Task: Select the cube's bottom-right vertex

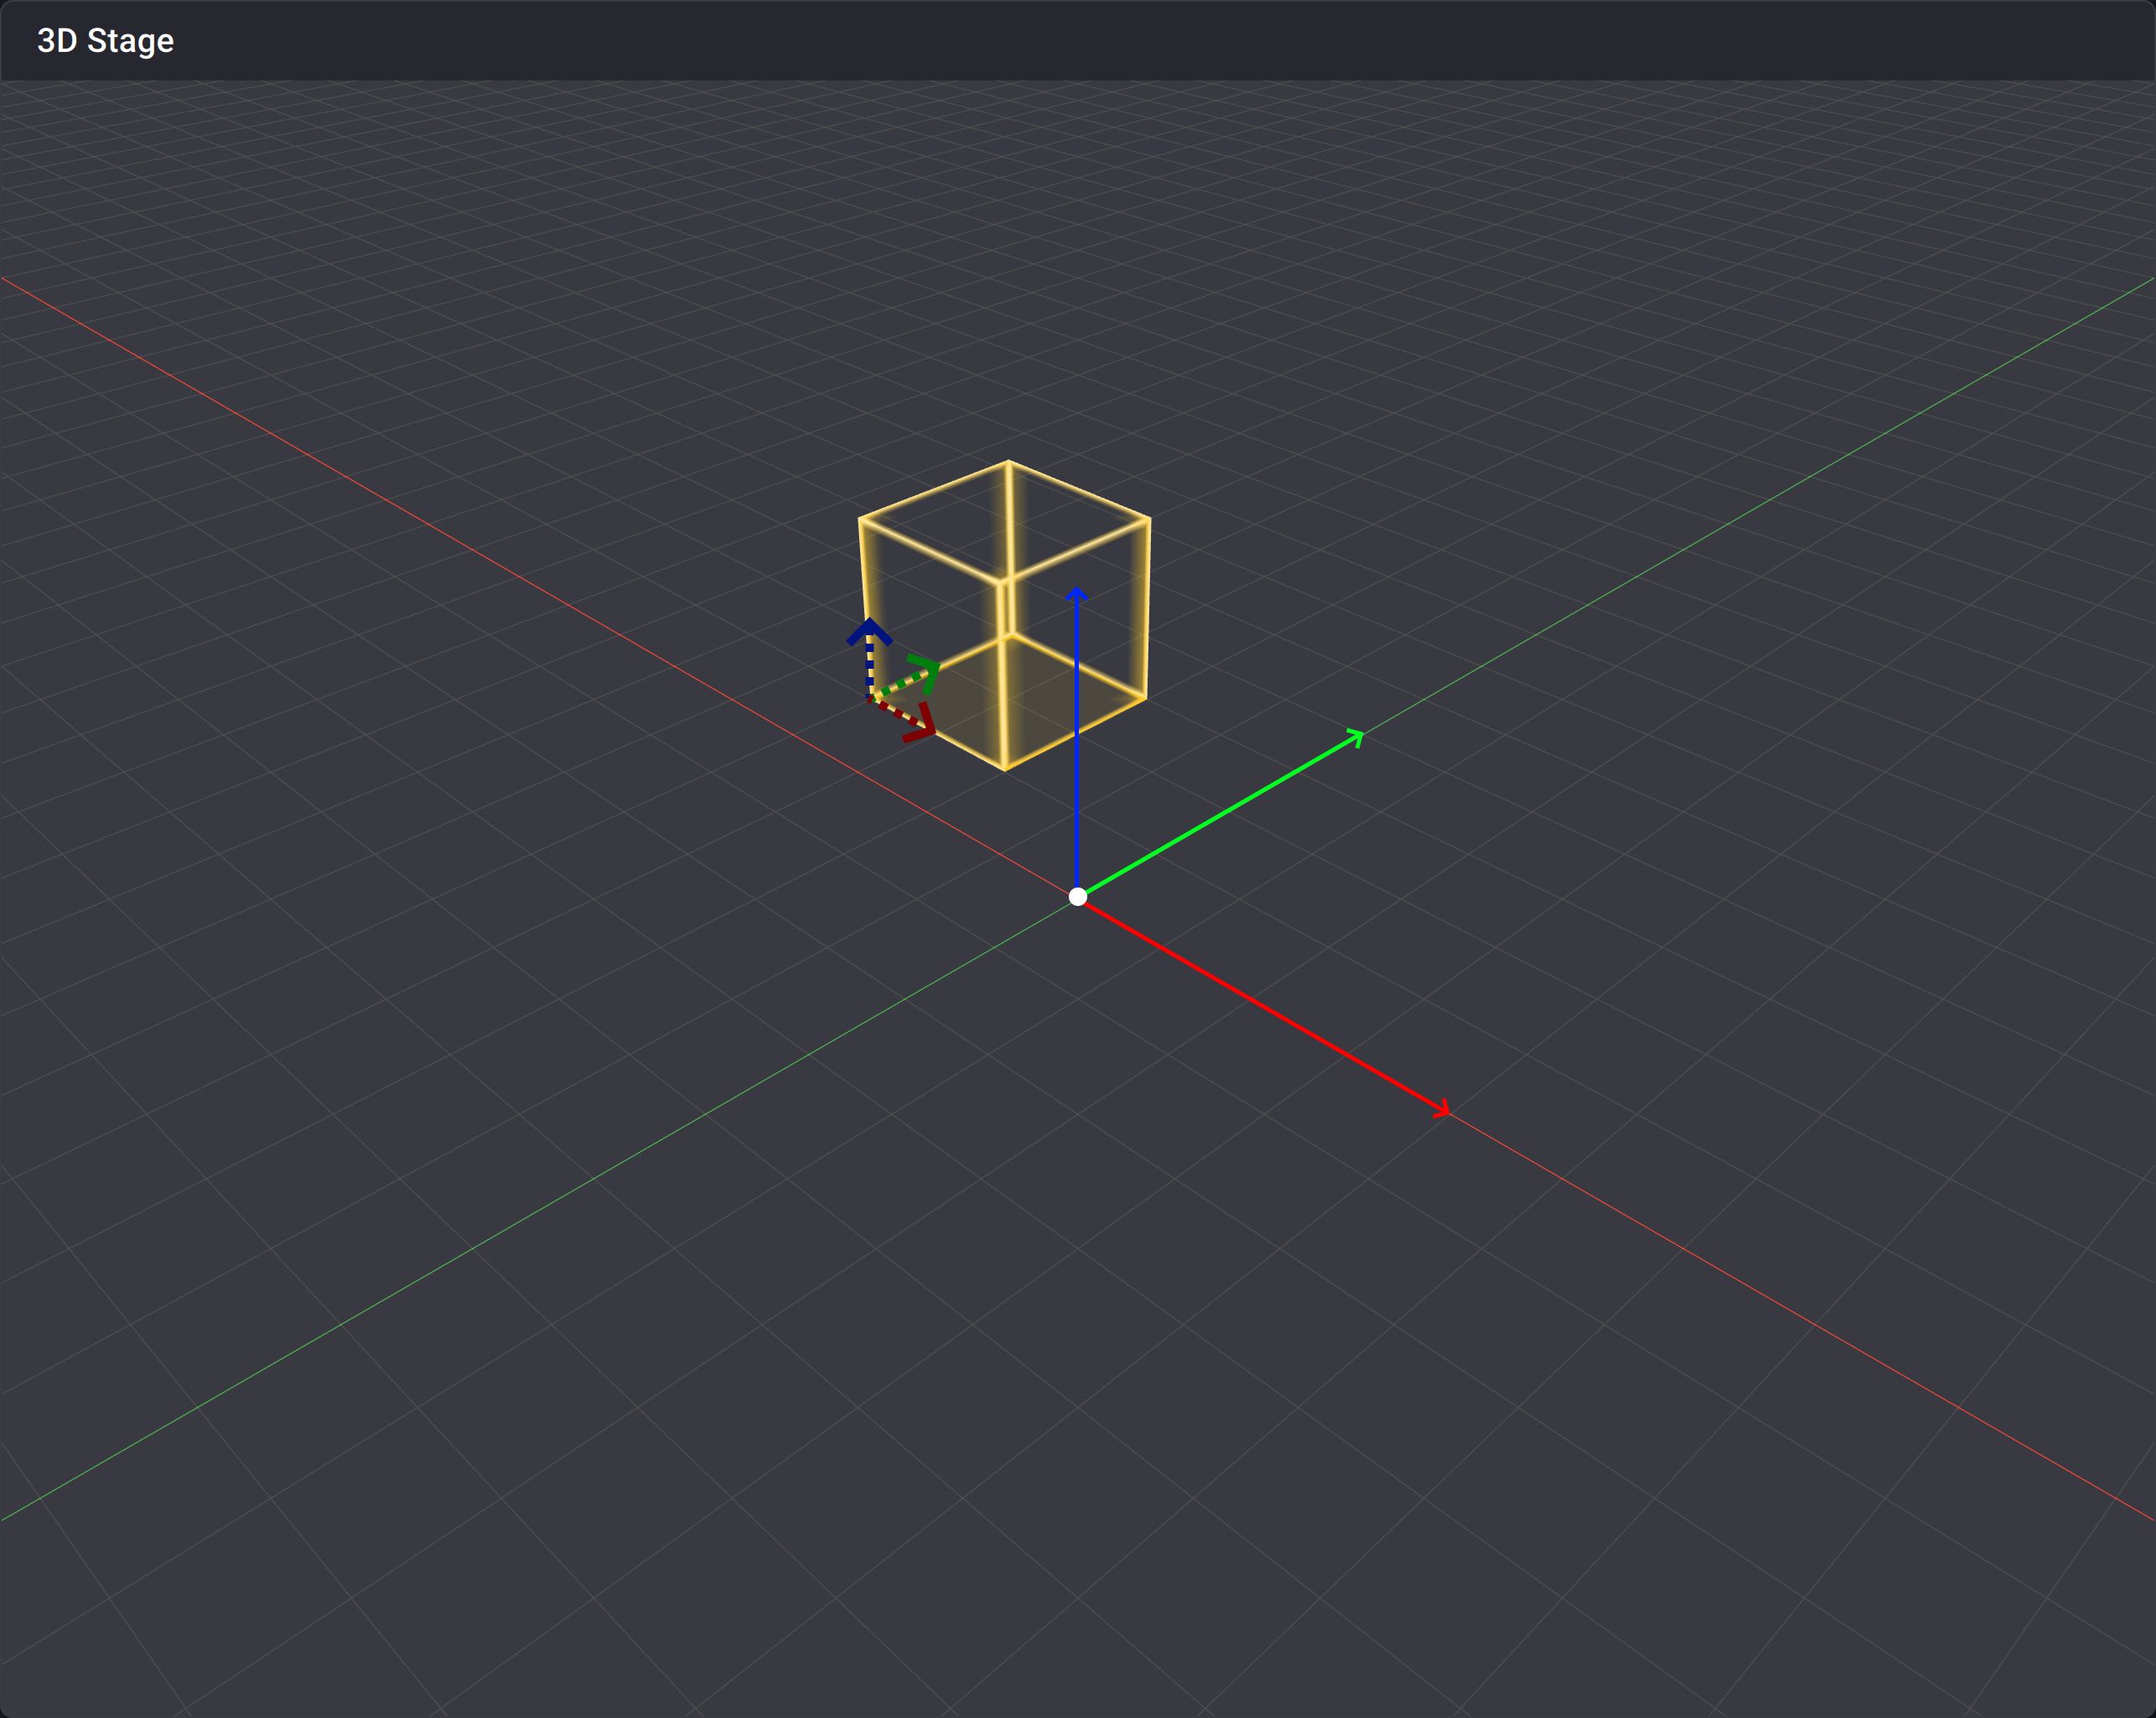Action: [x=1145, y=697]
